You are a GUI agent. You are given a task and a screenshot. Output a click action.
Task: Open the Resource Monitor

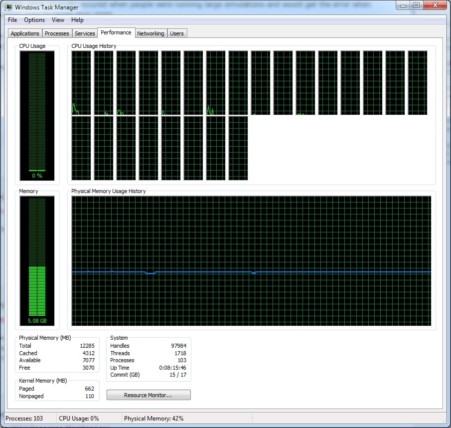tap(149, 395)
